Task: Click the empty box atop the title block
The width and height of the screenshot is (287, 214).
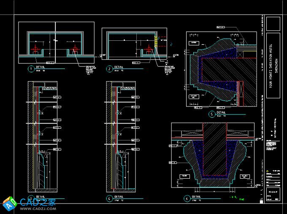Action: [273, 23]
